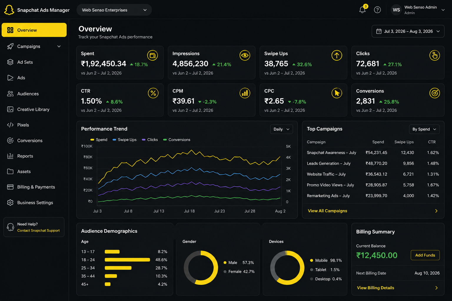Toggle the Conversions series in chart legend
The height and width of the screenshot is (301, 452).
177,140
